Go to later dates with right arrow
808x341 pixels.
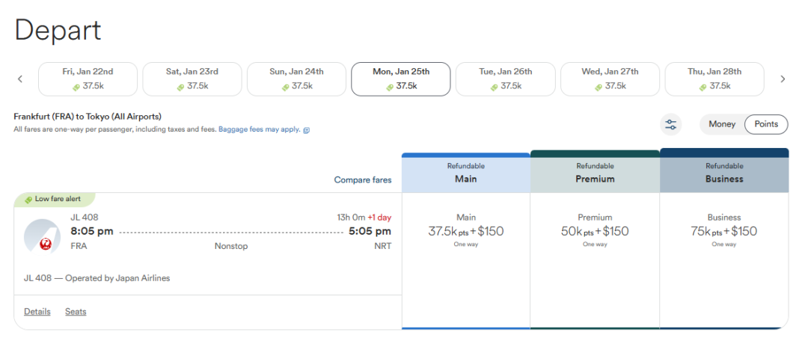point(783,79)
